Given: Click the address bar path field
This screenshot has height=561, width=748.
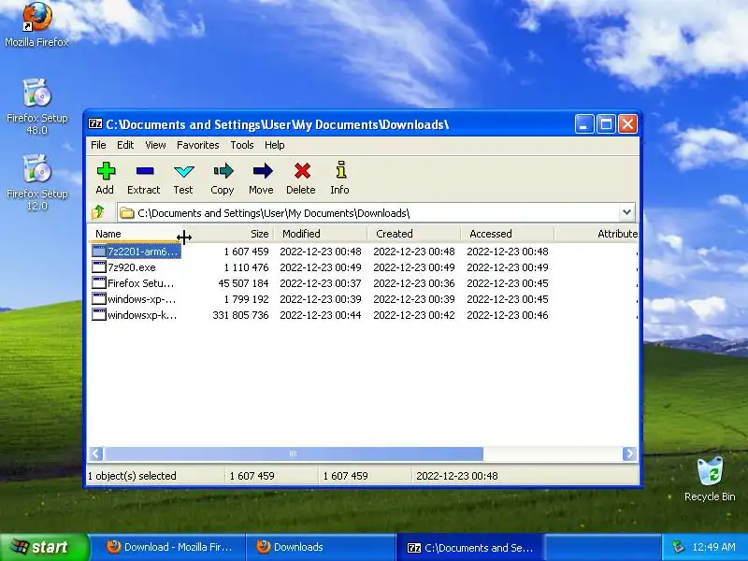Looking at the screenshot, I should click(x=376, y=213).
